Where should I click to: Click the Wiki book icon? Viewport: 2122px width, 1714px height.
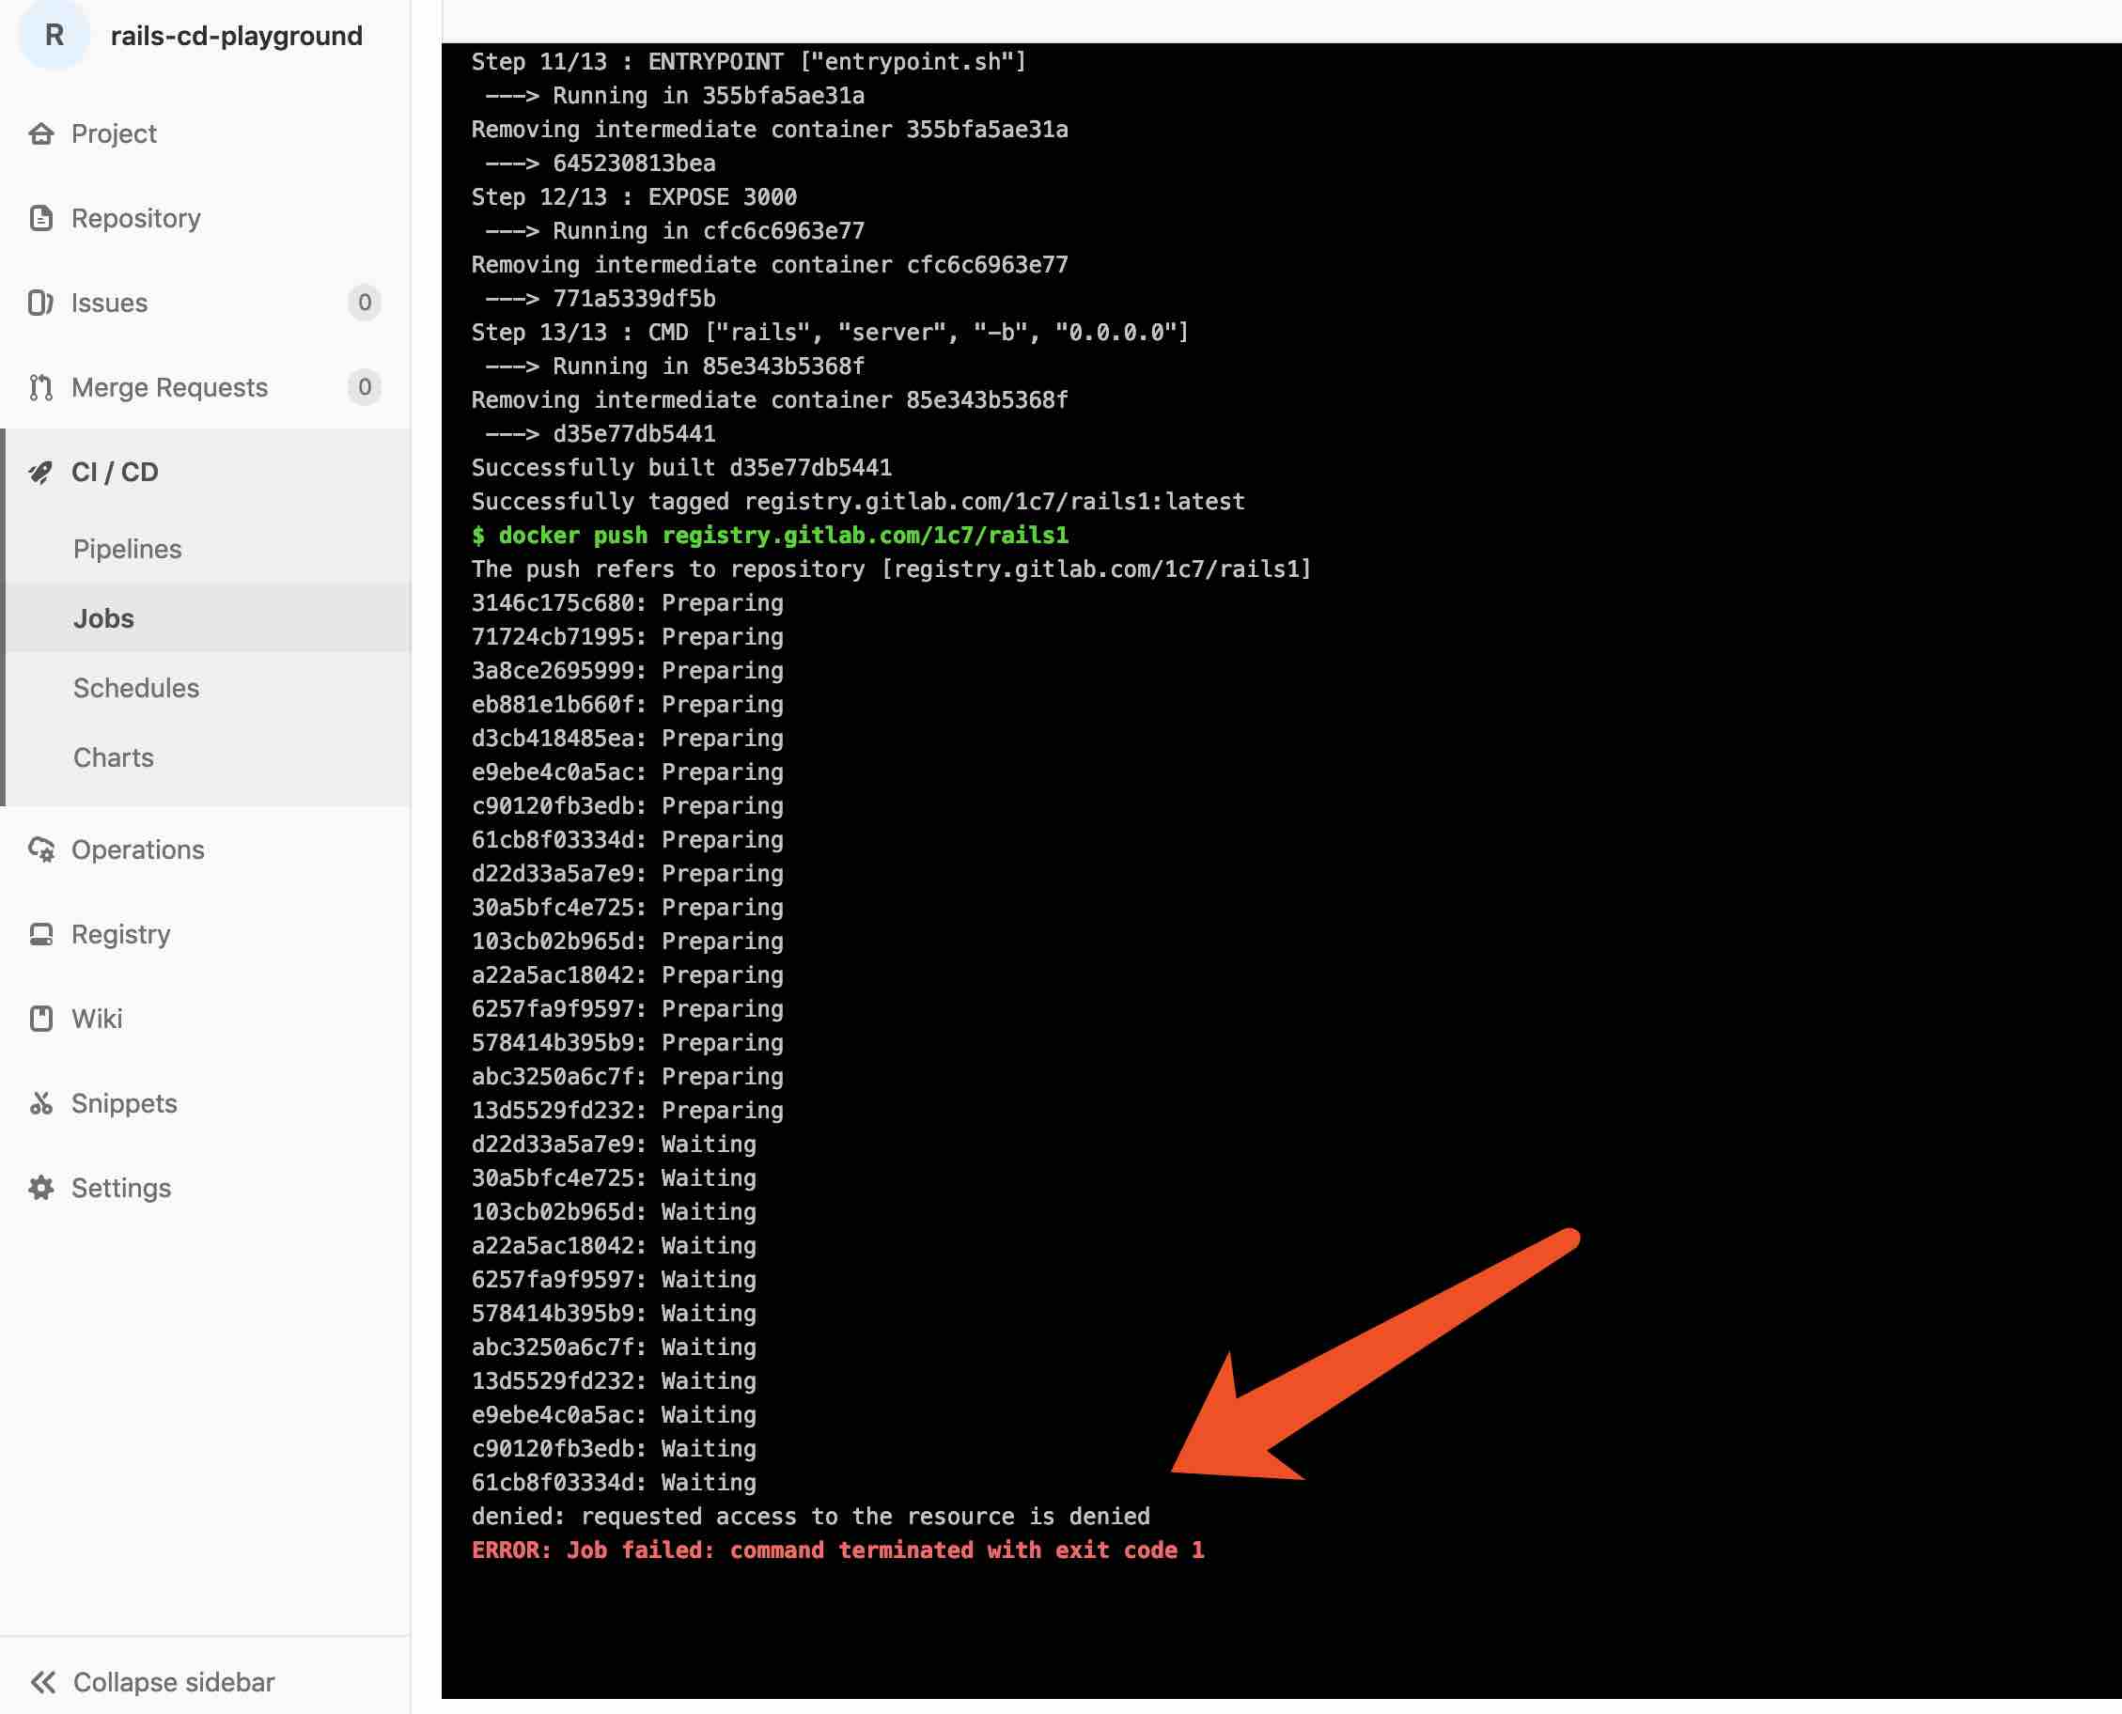point(40,1019)
